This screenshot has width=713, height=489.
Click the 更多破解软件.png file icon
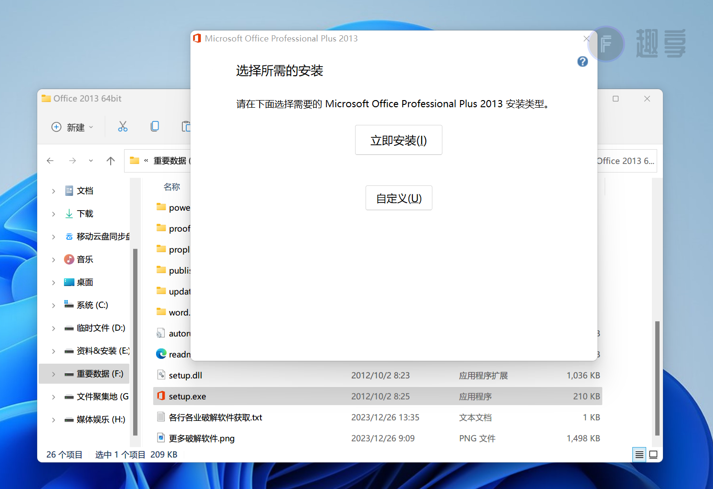(x=161, y=438)
